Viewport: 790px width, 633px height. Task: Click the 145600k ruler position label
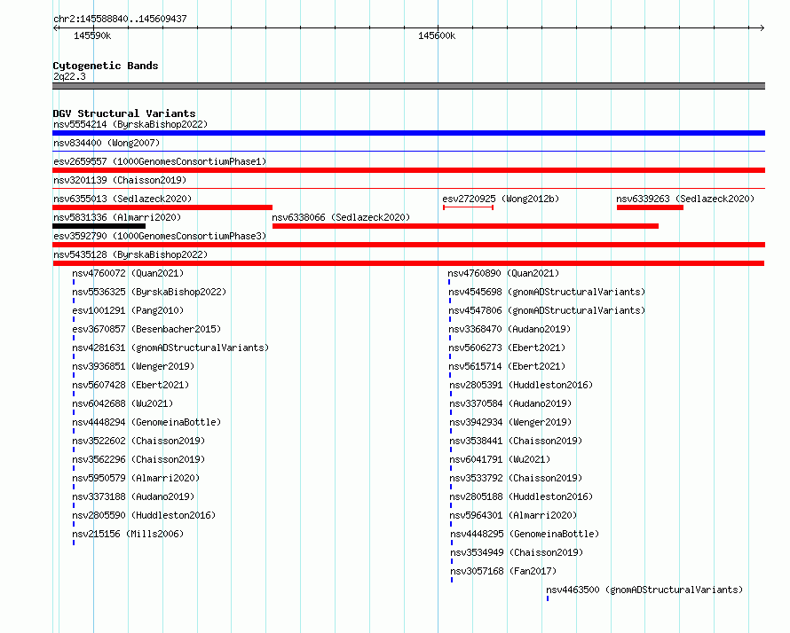(x=437, y=35)
